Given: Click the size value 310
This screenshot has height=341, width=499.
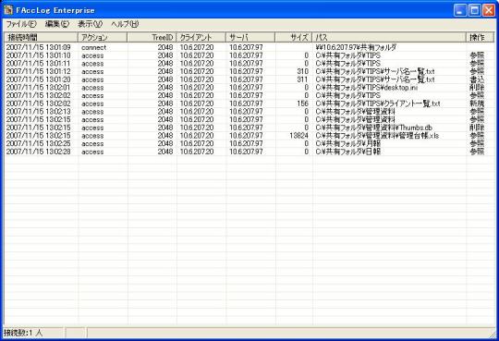Looking at the screenshot, I should point(303,71).
